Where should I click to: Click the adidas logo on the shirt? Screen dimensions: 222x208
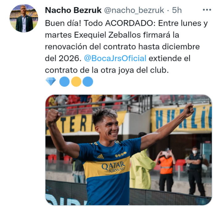(x=100, y=156)
